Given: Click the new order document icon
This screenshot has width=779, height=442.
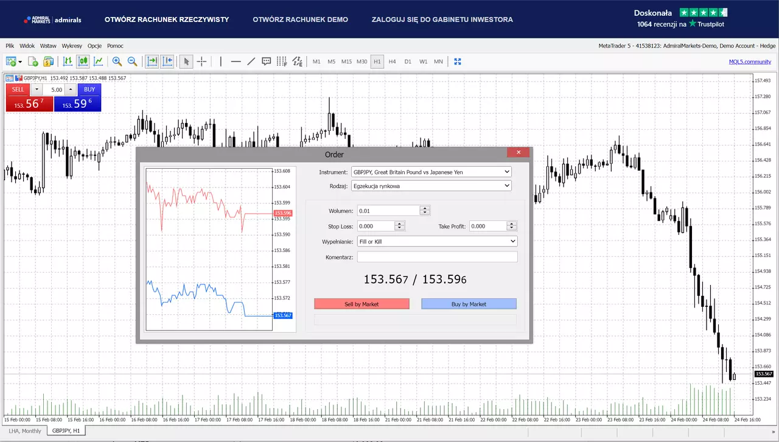Looking at the screenshot, I should coord(33,61).
